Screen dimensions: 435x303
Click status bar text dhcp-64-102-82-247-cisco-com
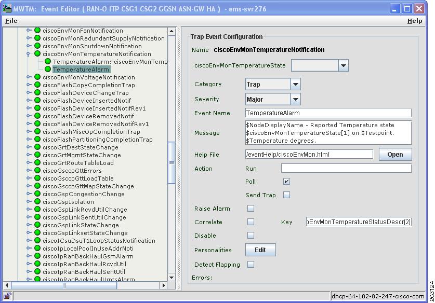[378, 296]
